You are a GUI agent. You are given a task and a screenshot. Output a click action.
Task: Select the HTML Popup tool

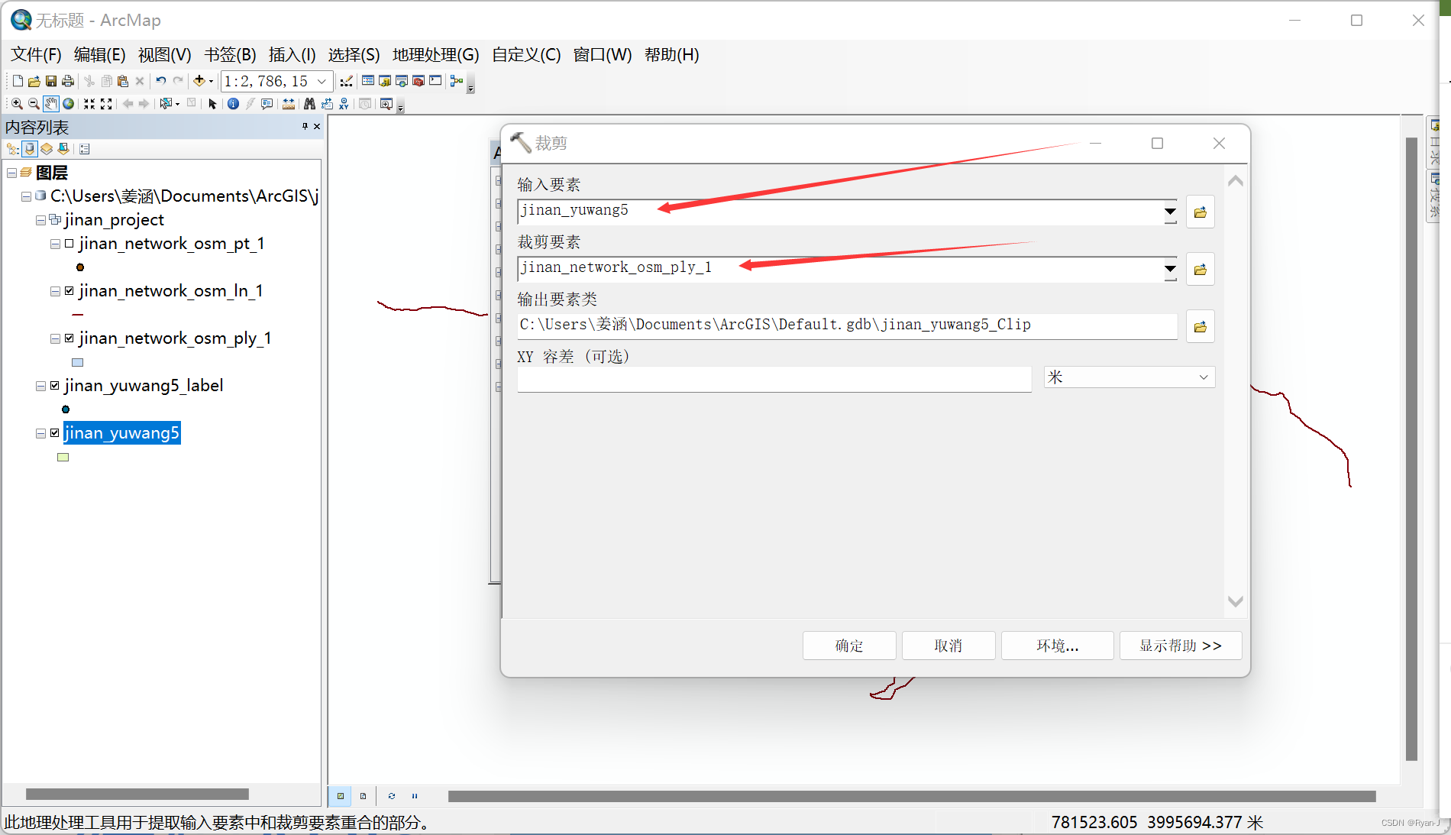[x=267, y=104]
